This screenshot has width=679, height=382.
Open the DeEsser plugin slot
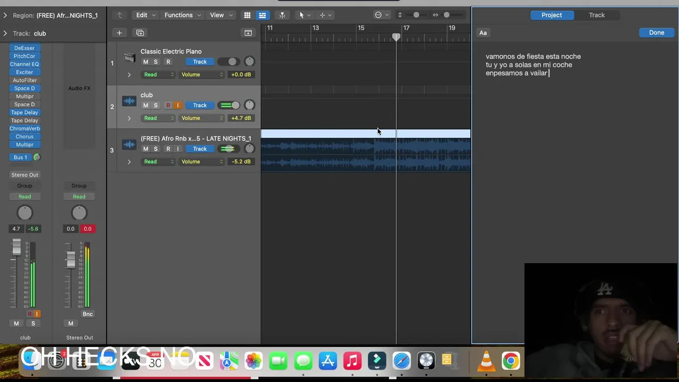coord(24,48)
